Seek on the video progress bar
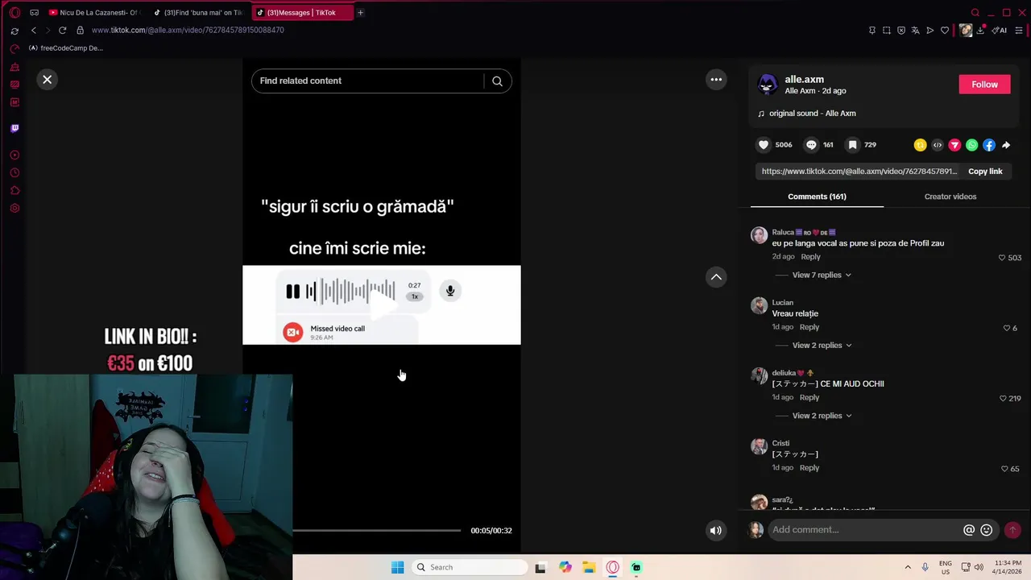 pos(377,530)
